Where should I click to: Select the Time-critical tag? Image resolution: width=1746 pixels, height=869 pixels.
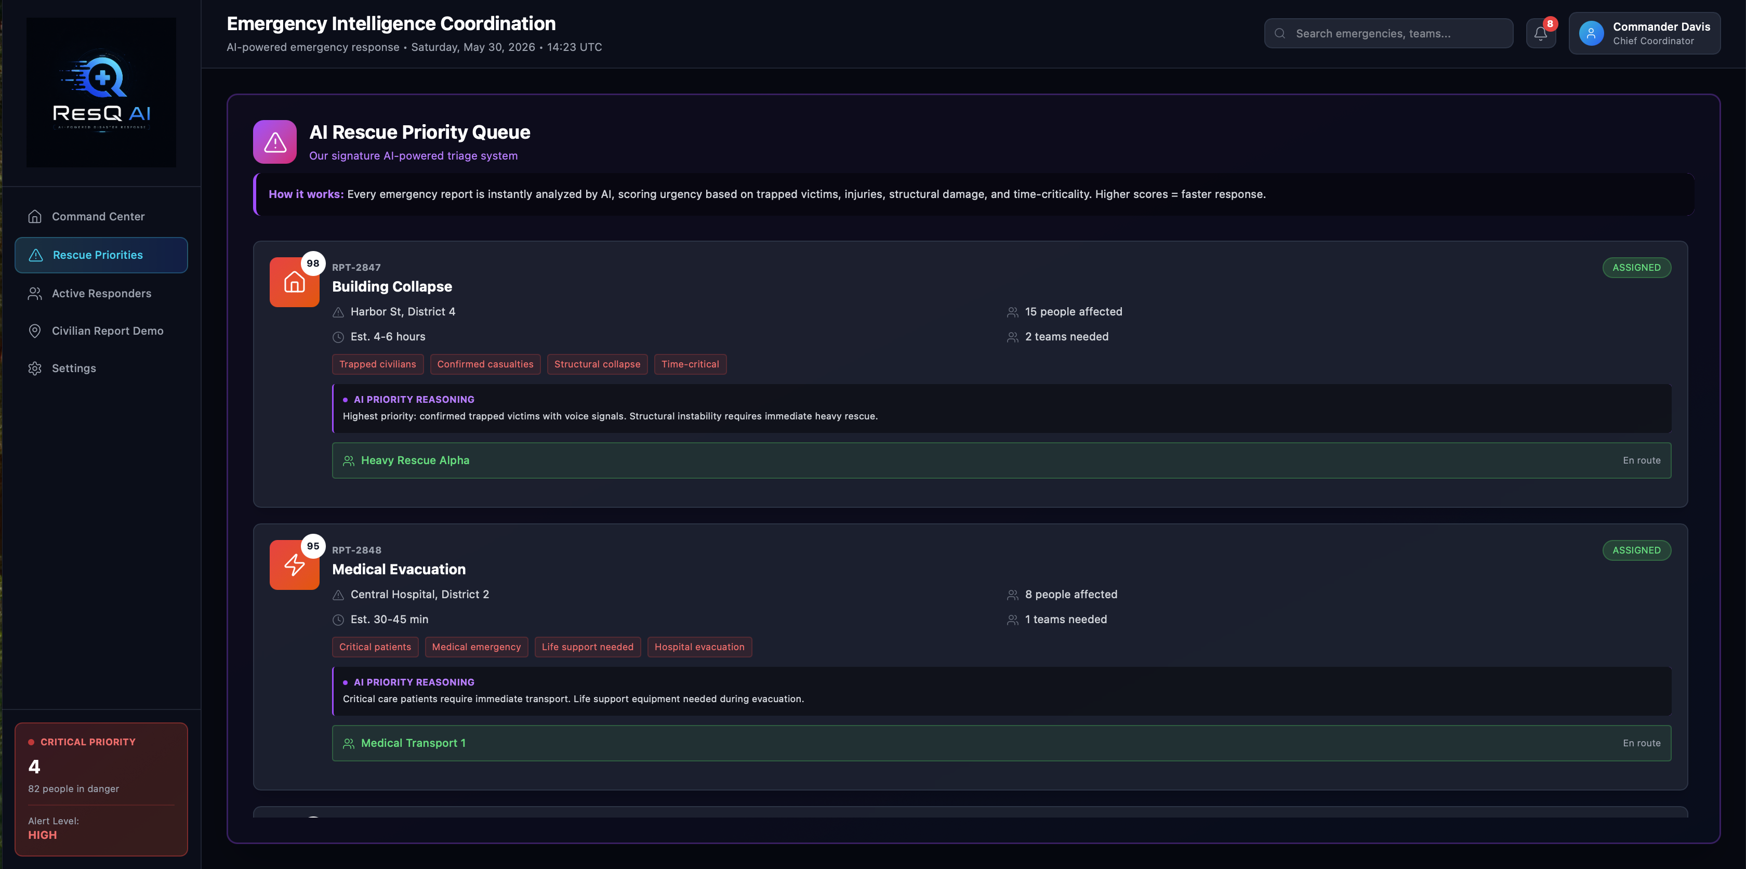[690, 364]
